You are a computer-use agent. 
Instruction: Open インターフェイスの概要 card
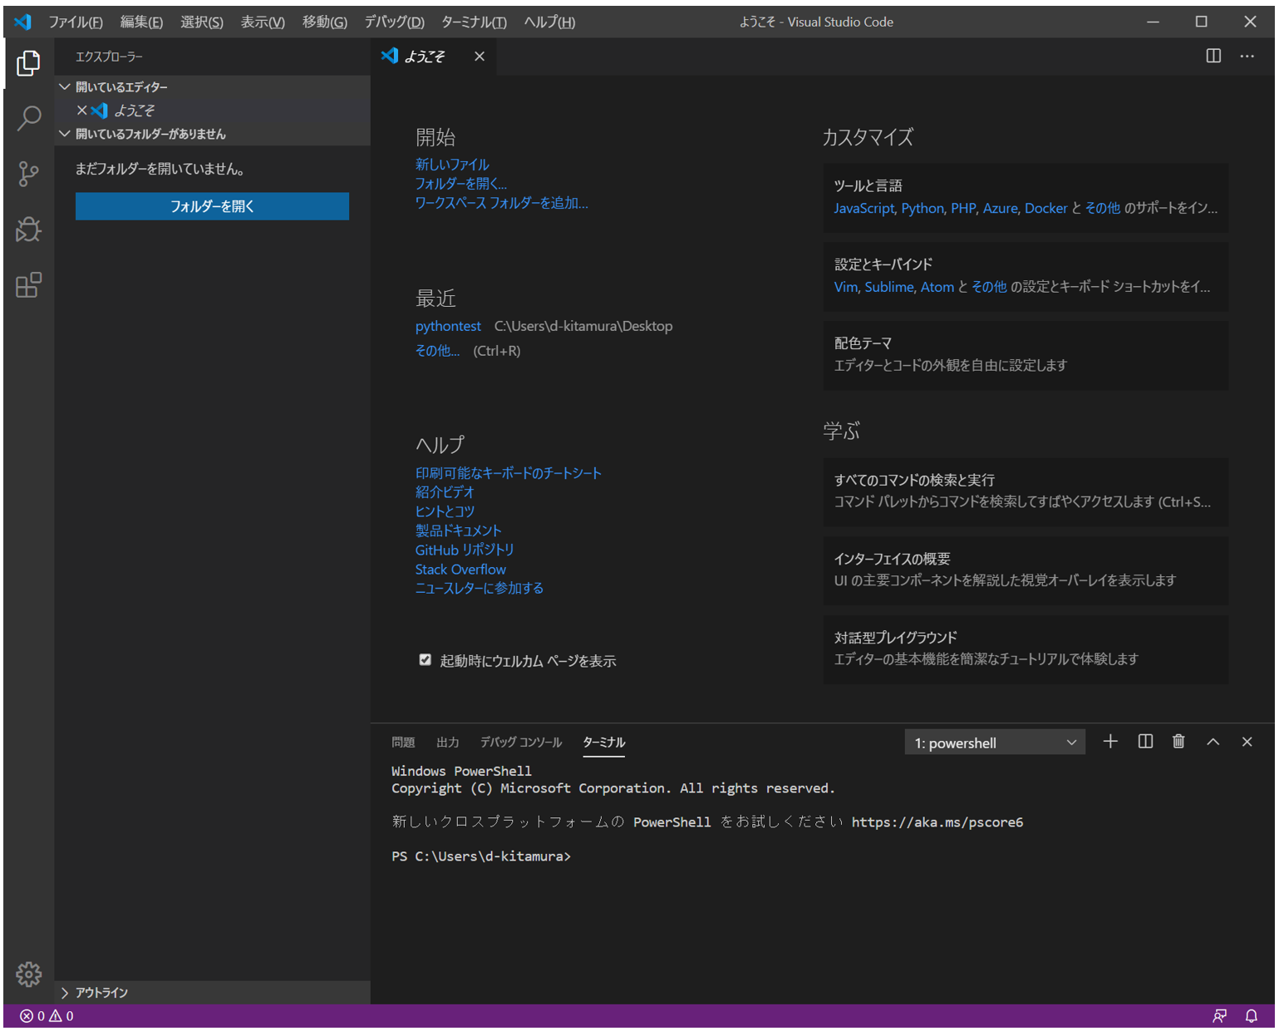(1026, 570)
